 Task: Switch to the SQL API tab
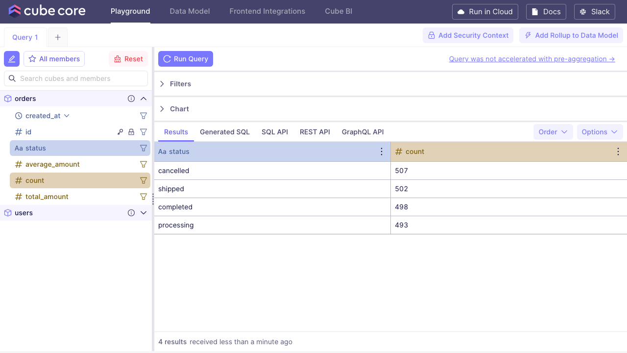click(x=275, y=132)
